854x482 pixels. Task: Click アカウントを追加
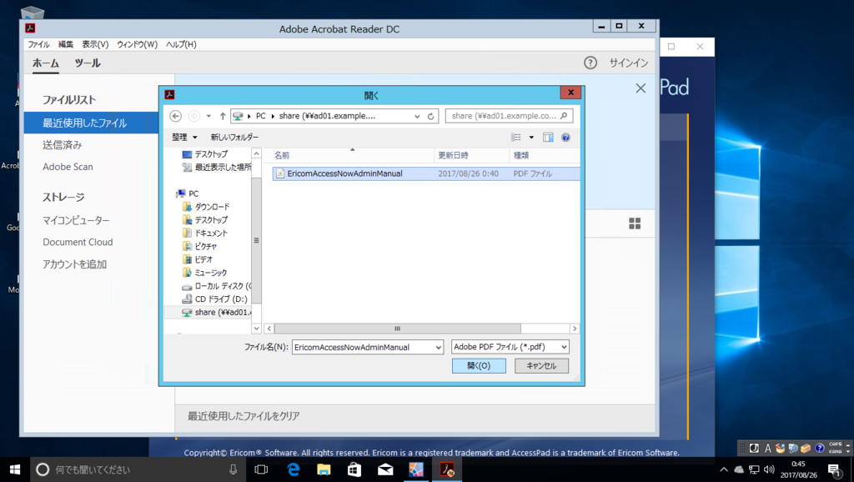click(74, 264)
